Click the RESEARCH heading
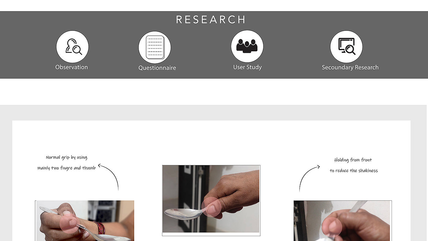Screen dimensions: 428x241 click(211, 20)
